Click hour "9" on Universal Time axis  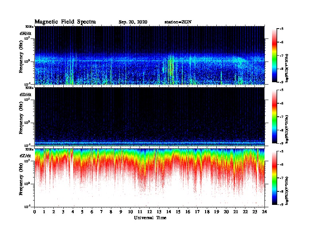coord(121,212)
